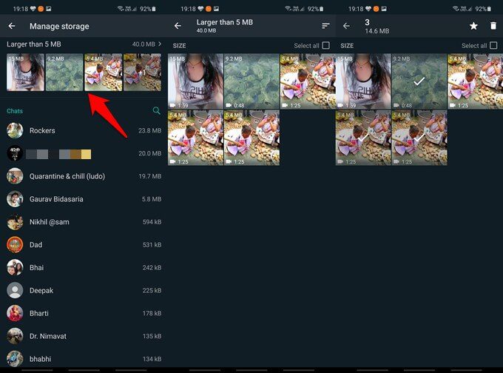Select second bottom-row 5.4 MB video in middle screen
Screen dimensions: 503x373
[x=251, y=138]
